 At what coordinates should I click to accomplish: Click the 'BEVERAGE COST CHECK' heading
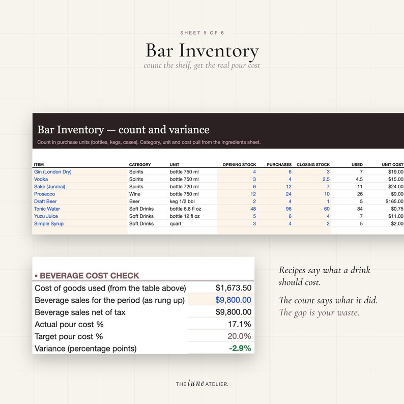coord(89,276)
